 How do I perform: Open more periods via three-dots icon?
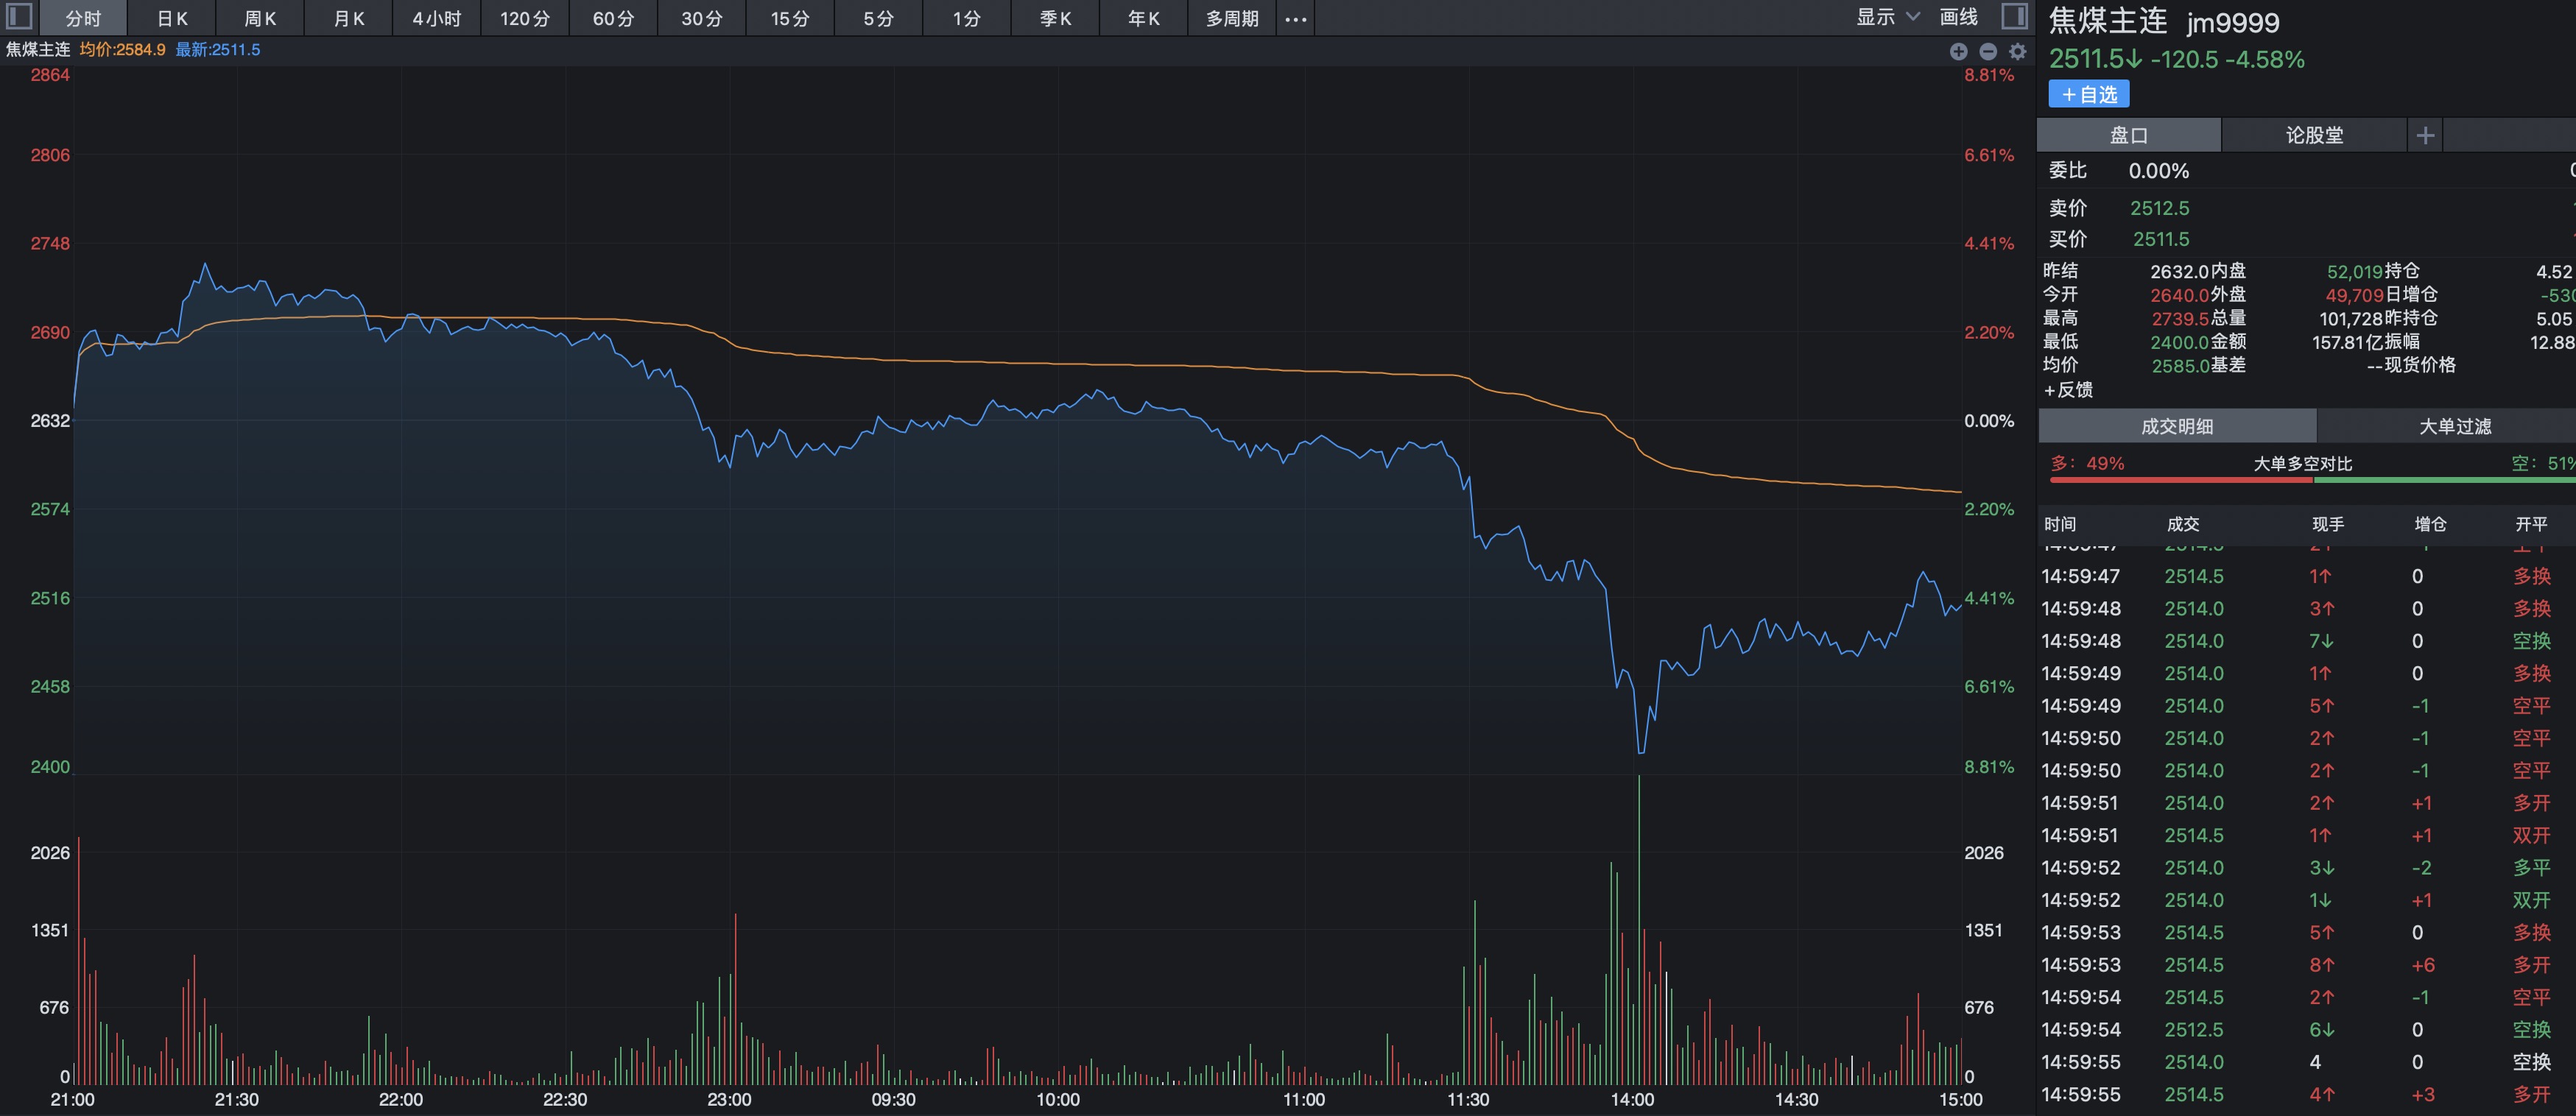click(x=1295, y=19)
